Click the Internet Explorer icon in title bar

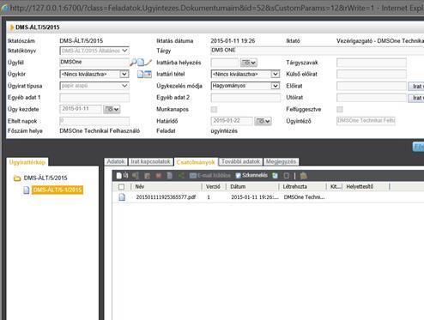point(4,8)
